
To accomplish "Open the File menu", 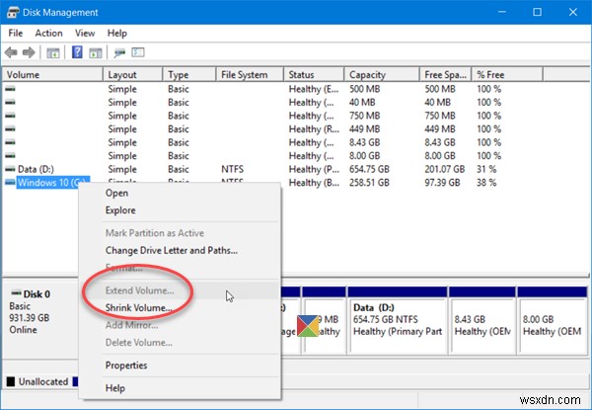I will click(x=16, y=34).
